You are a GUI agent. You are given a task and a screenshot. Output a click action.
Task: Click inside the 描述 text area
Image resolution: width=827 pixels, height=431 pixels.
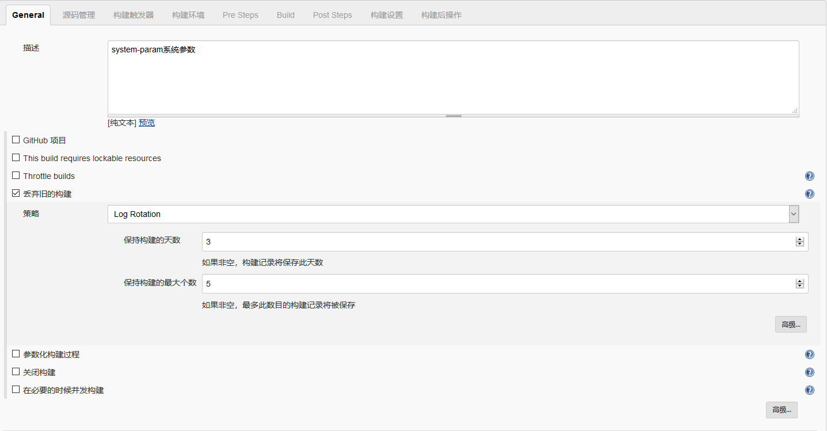[453, 77]
